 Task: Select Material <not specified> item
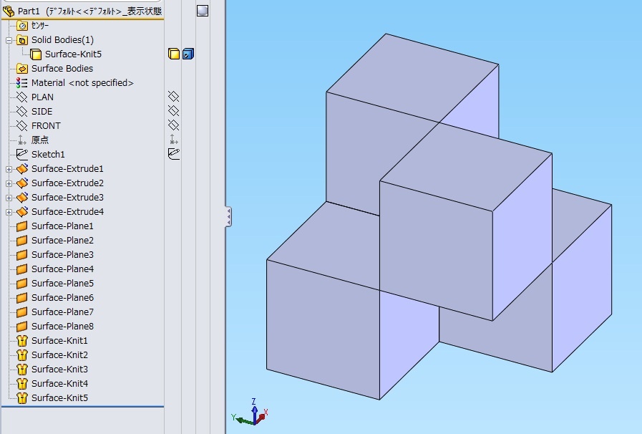point(82,83)
